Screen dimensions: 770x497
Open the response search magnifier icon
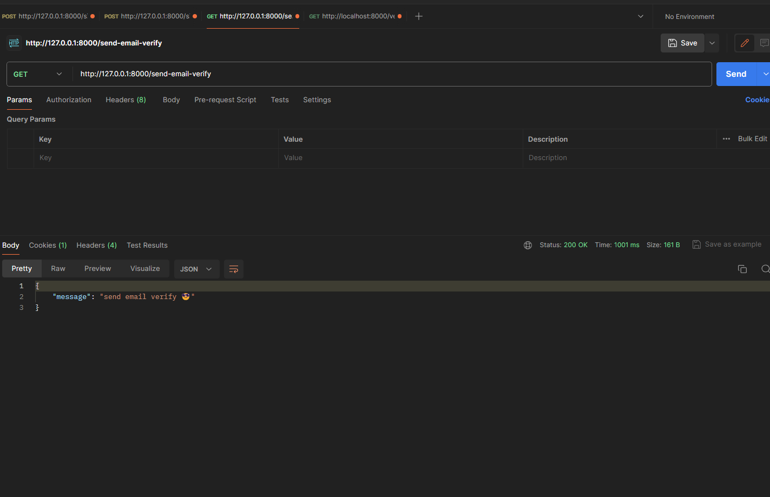(x=765, y=269)
